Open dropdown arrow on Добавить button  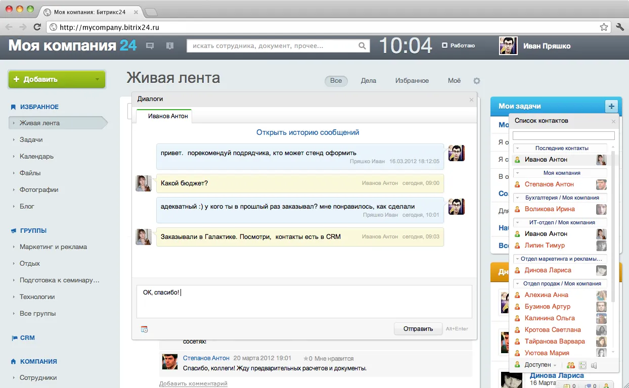tap(97, 80)
